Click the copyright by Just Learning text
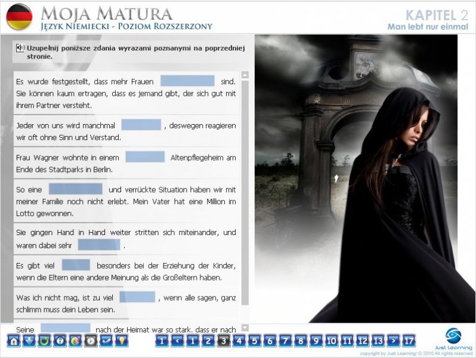The image size is (476, 358). pos(416,353)
